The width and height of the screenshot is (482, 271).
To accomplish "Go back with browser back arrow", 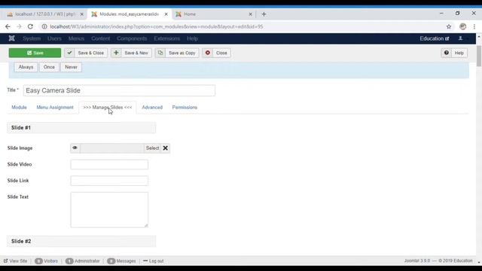I will tap(8, 27).
